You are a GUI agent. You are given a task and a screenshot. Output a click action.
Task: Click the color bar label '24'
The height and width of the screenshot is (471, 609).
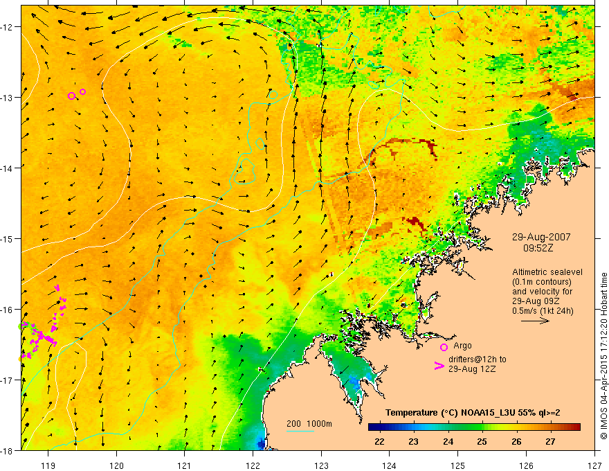tap(448, 441)
